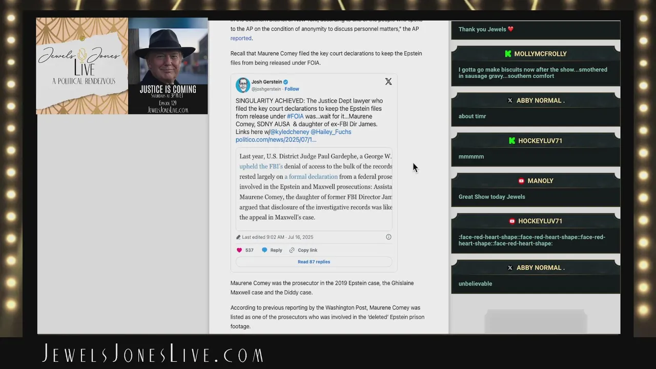Follow Josh Gerstein on X

[292, 89]
